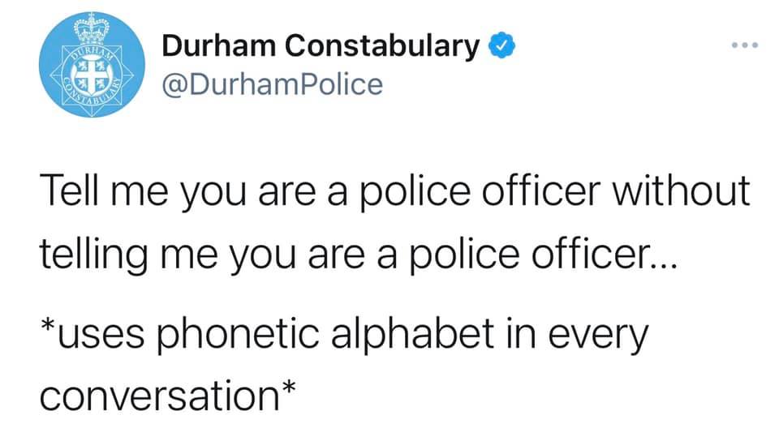
Task: Visit the @DurhamPolice handle link
Action: coord(273,84)
